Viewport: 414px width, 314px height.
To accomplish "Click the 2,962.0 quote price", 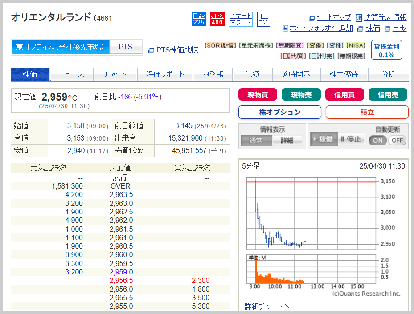I will click(x=121, y=221).
